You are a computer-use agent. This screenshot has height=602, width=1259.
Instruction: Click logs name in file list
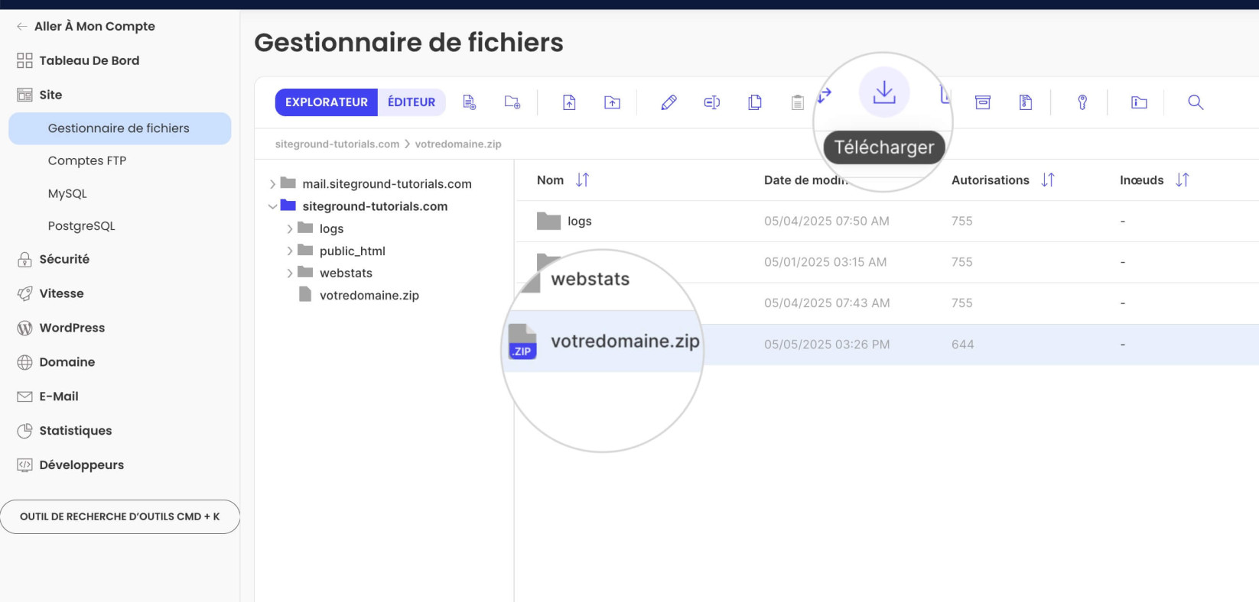coord(580,222)
